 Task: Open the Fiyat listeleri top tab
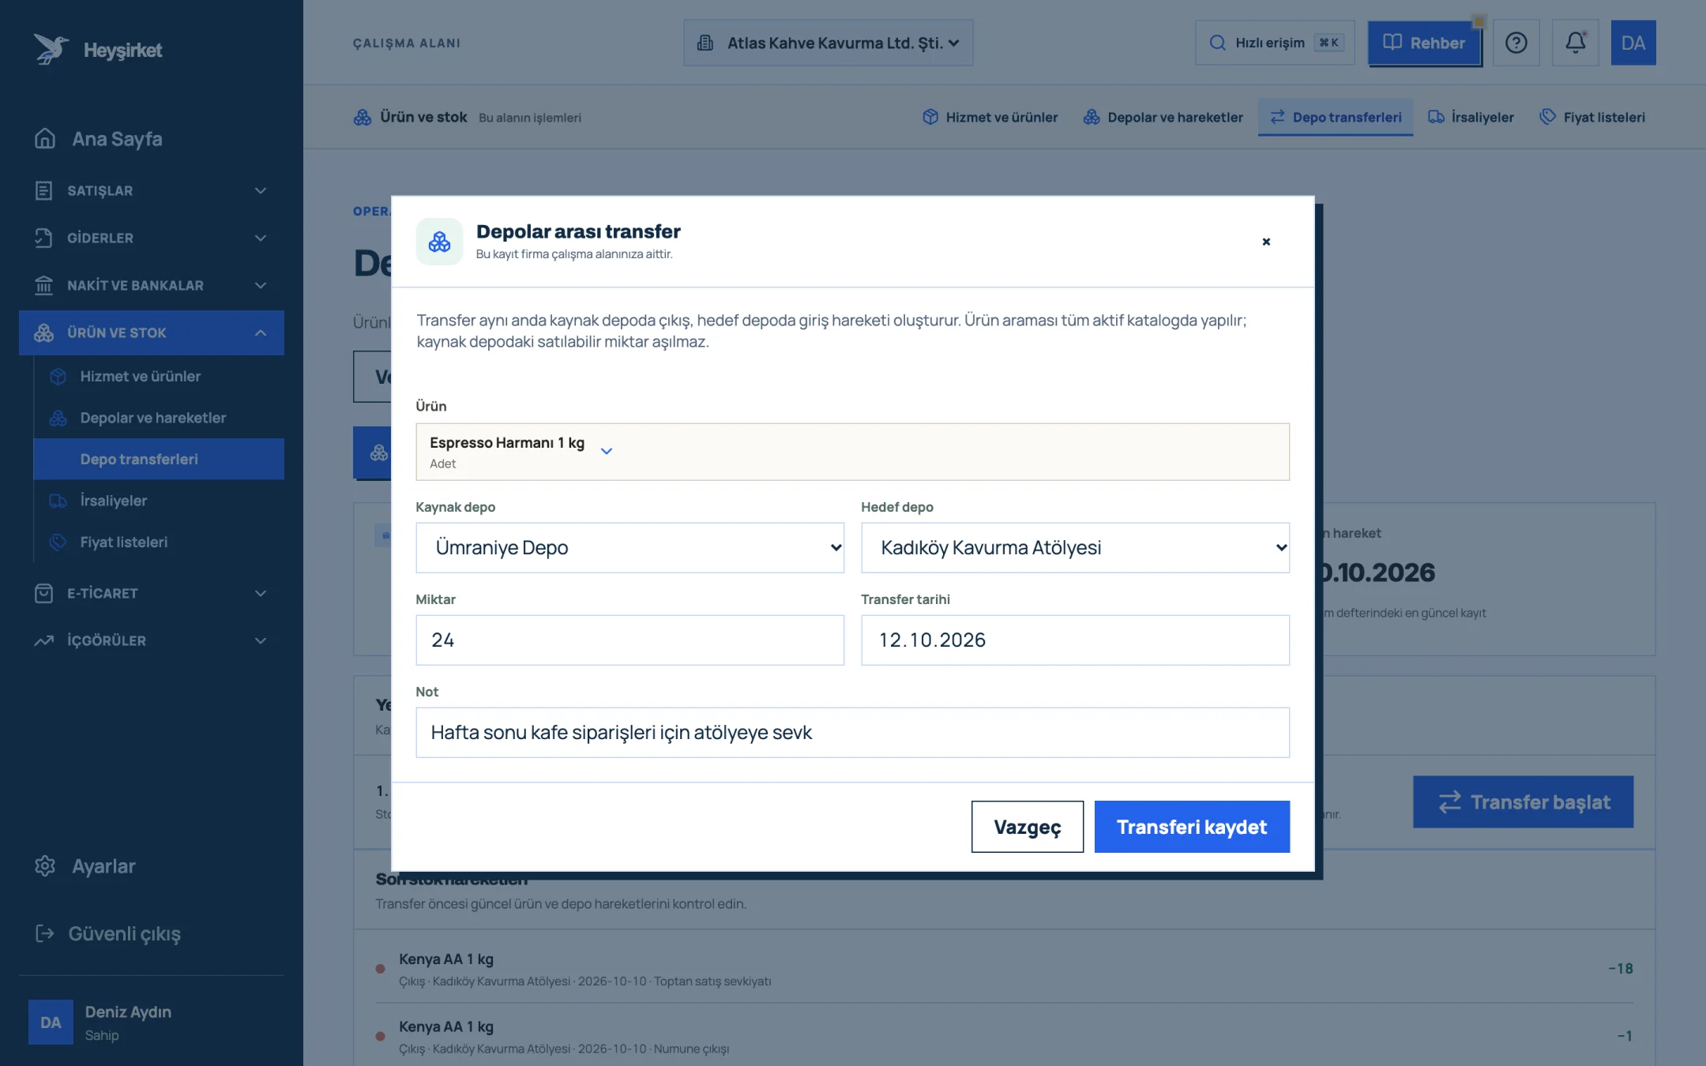1592,117
